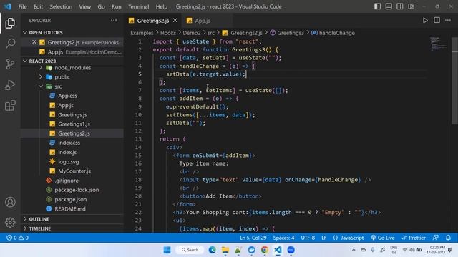
Task: Open Greetings.js in the file tree
Action: point(72,115)
